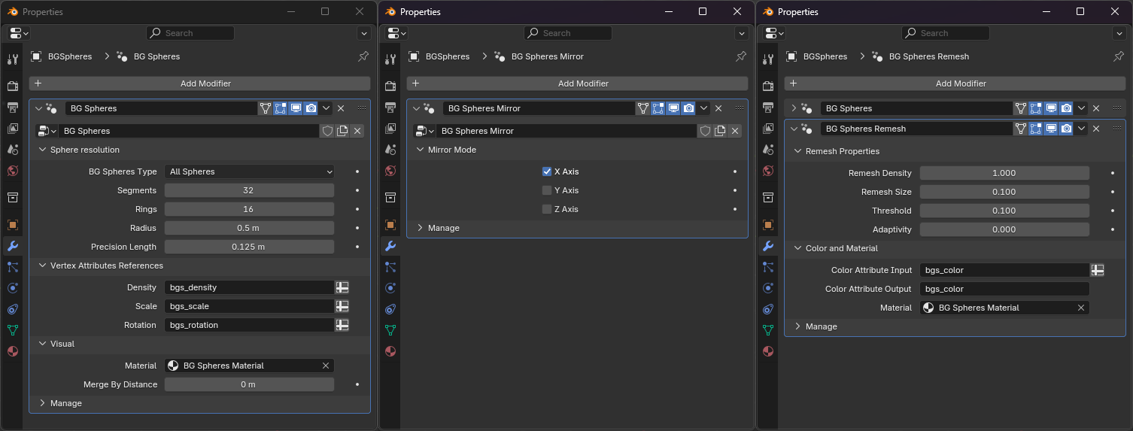Image resolution: width=1133 pixels, height=431 pixels.
Task: Toggle Edit Mode display for BG Spheres Mirror
Action: point(658,108)
